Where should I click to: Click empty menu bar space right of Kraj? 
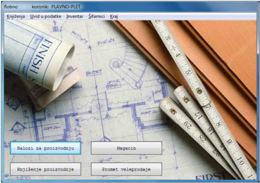[184, 16]
